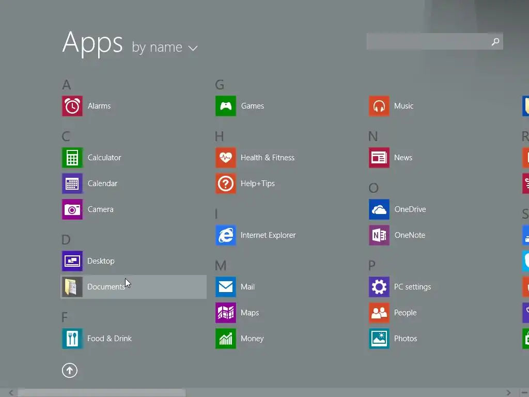Select the letter N group header

coord(373,136)
